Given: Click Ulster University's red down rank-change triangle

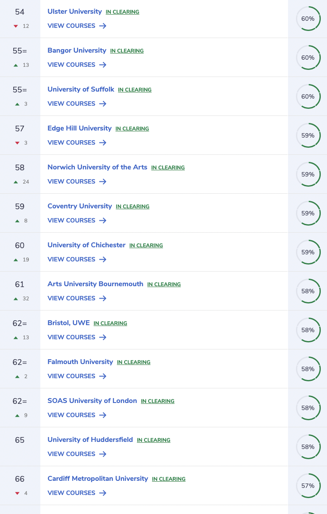Looking at the screenshot, I should click(x=16, y=26).
